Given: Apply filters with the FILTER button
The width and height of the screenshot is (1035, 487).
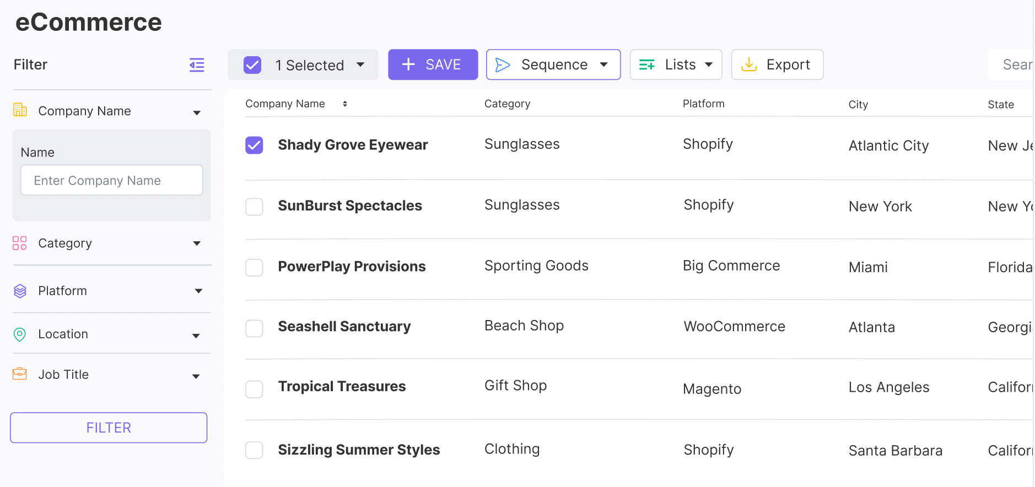Looking at the screenshot, I should [x=109, y=428].
